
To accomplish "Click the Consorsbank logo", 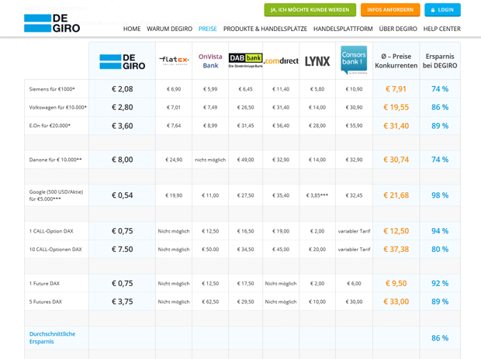I will point(354,60).
